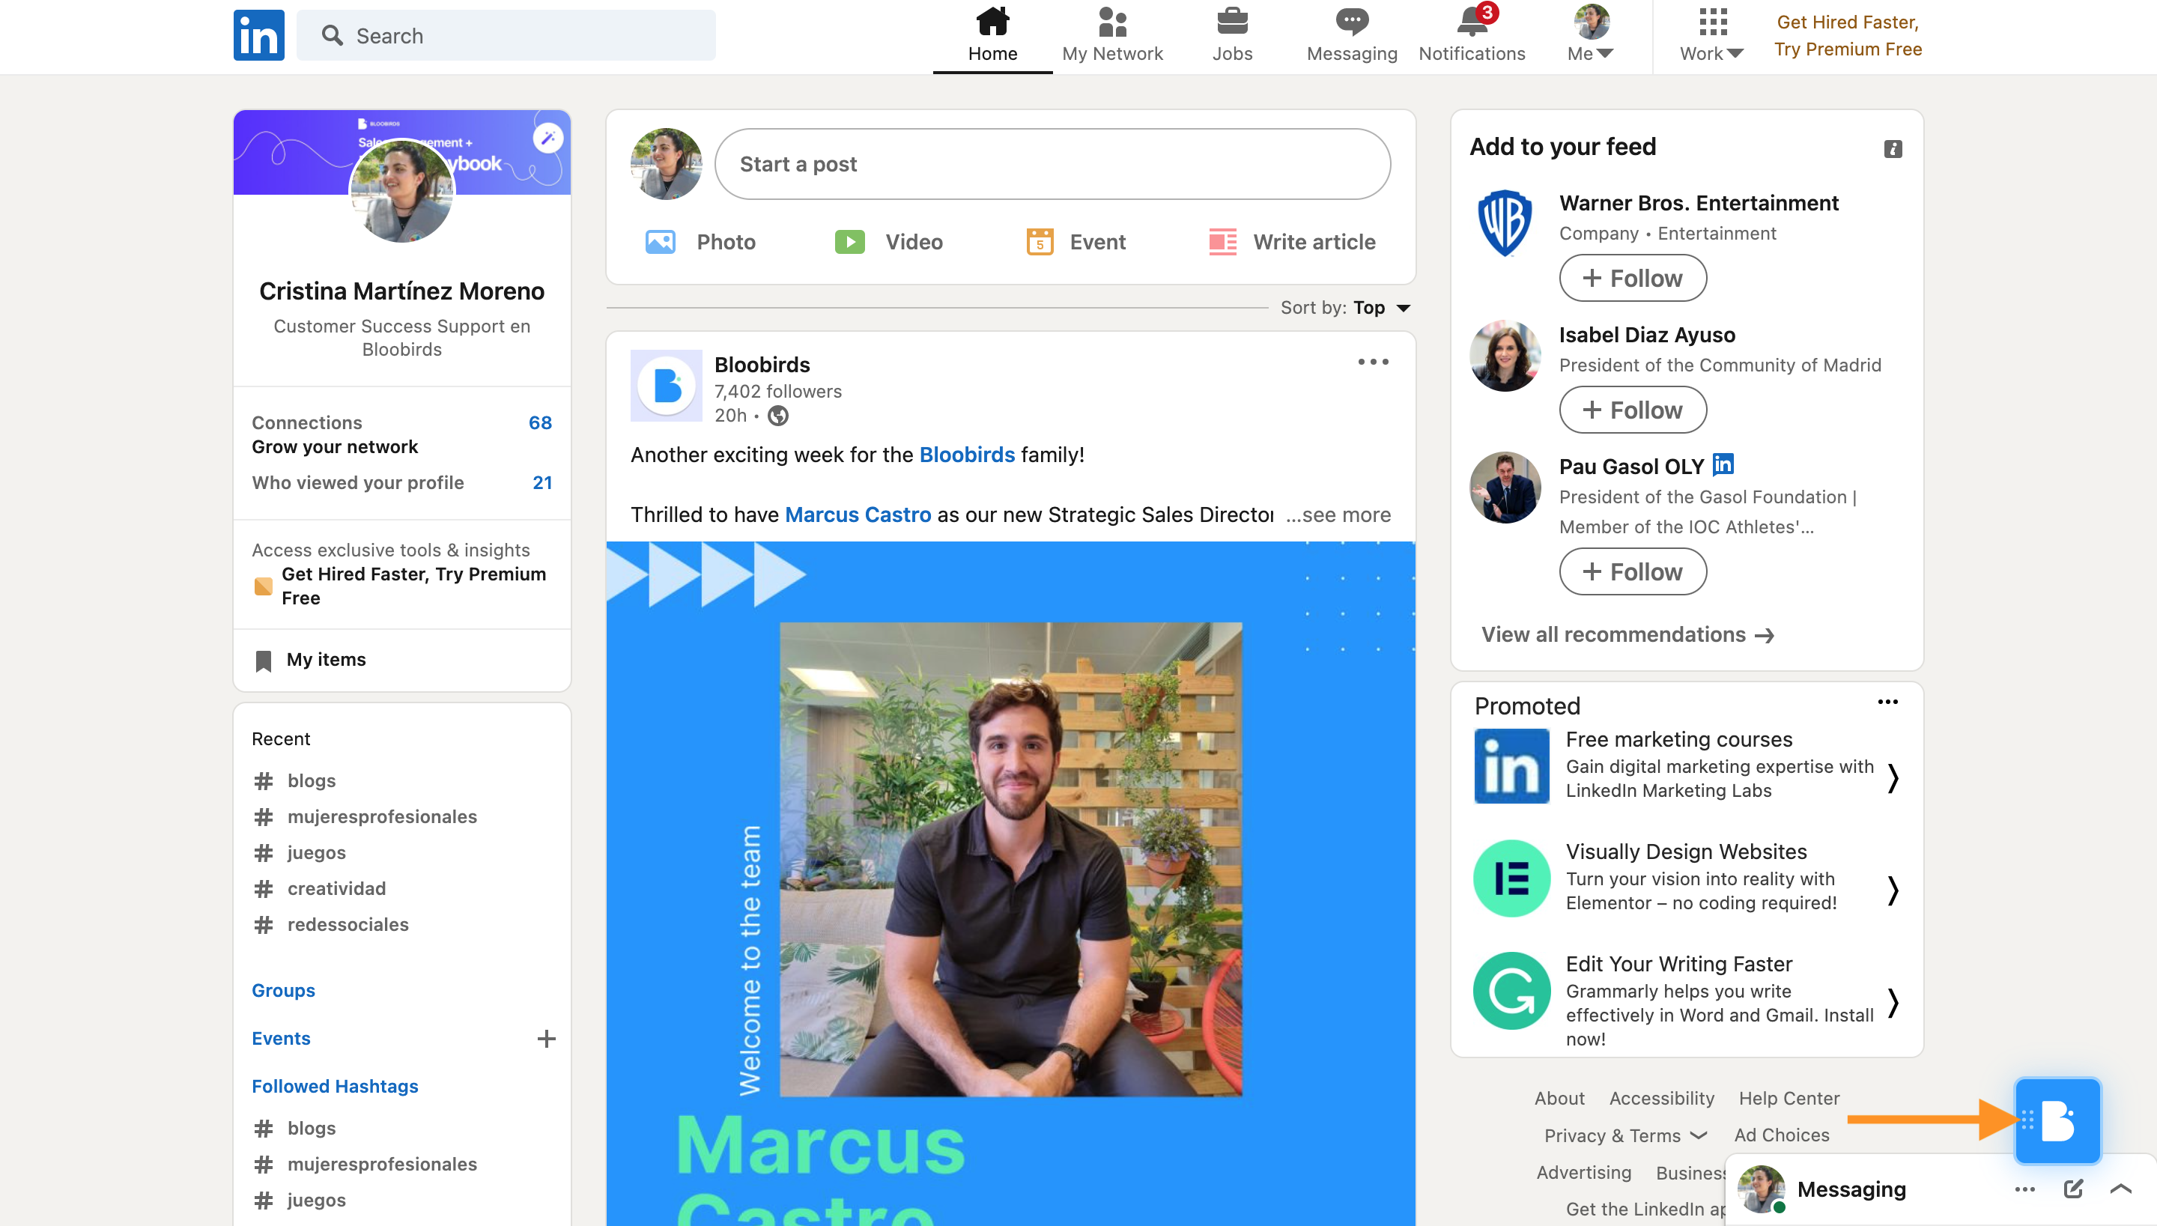The image size is (2157, 1226).
Task: Open Ad Choices footer link
Action: point(1782,1135)
